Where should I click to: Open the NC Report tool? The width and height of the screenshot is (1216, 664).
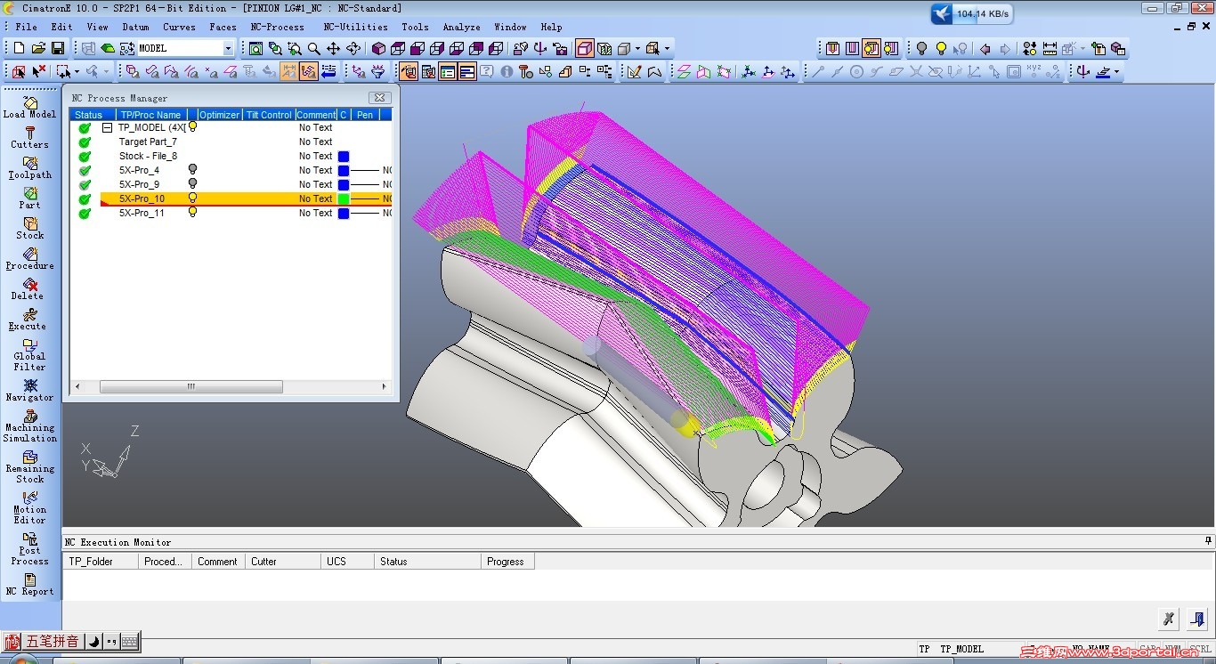30,585
